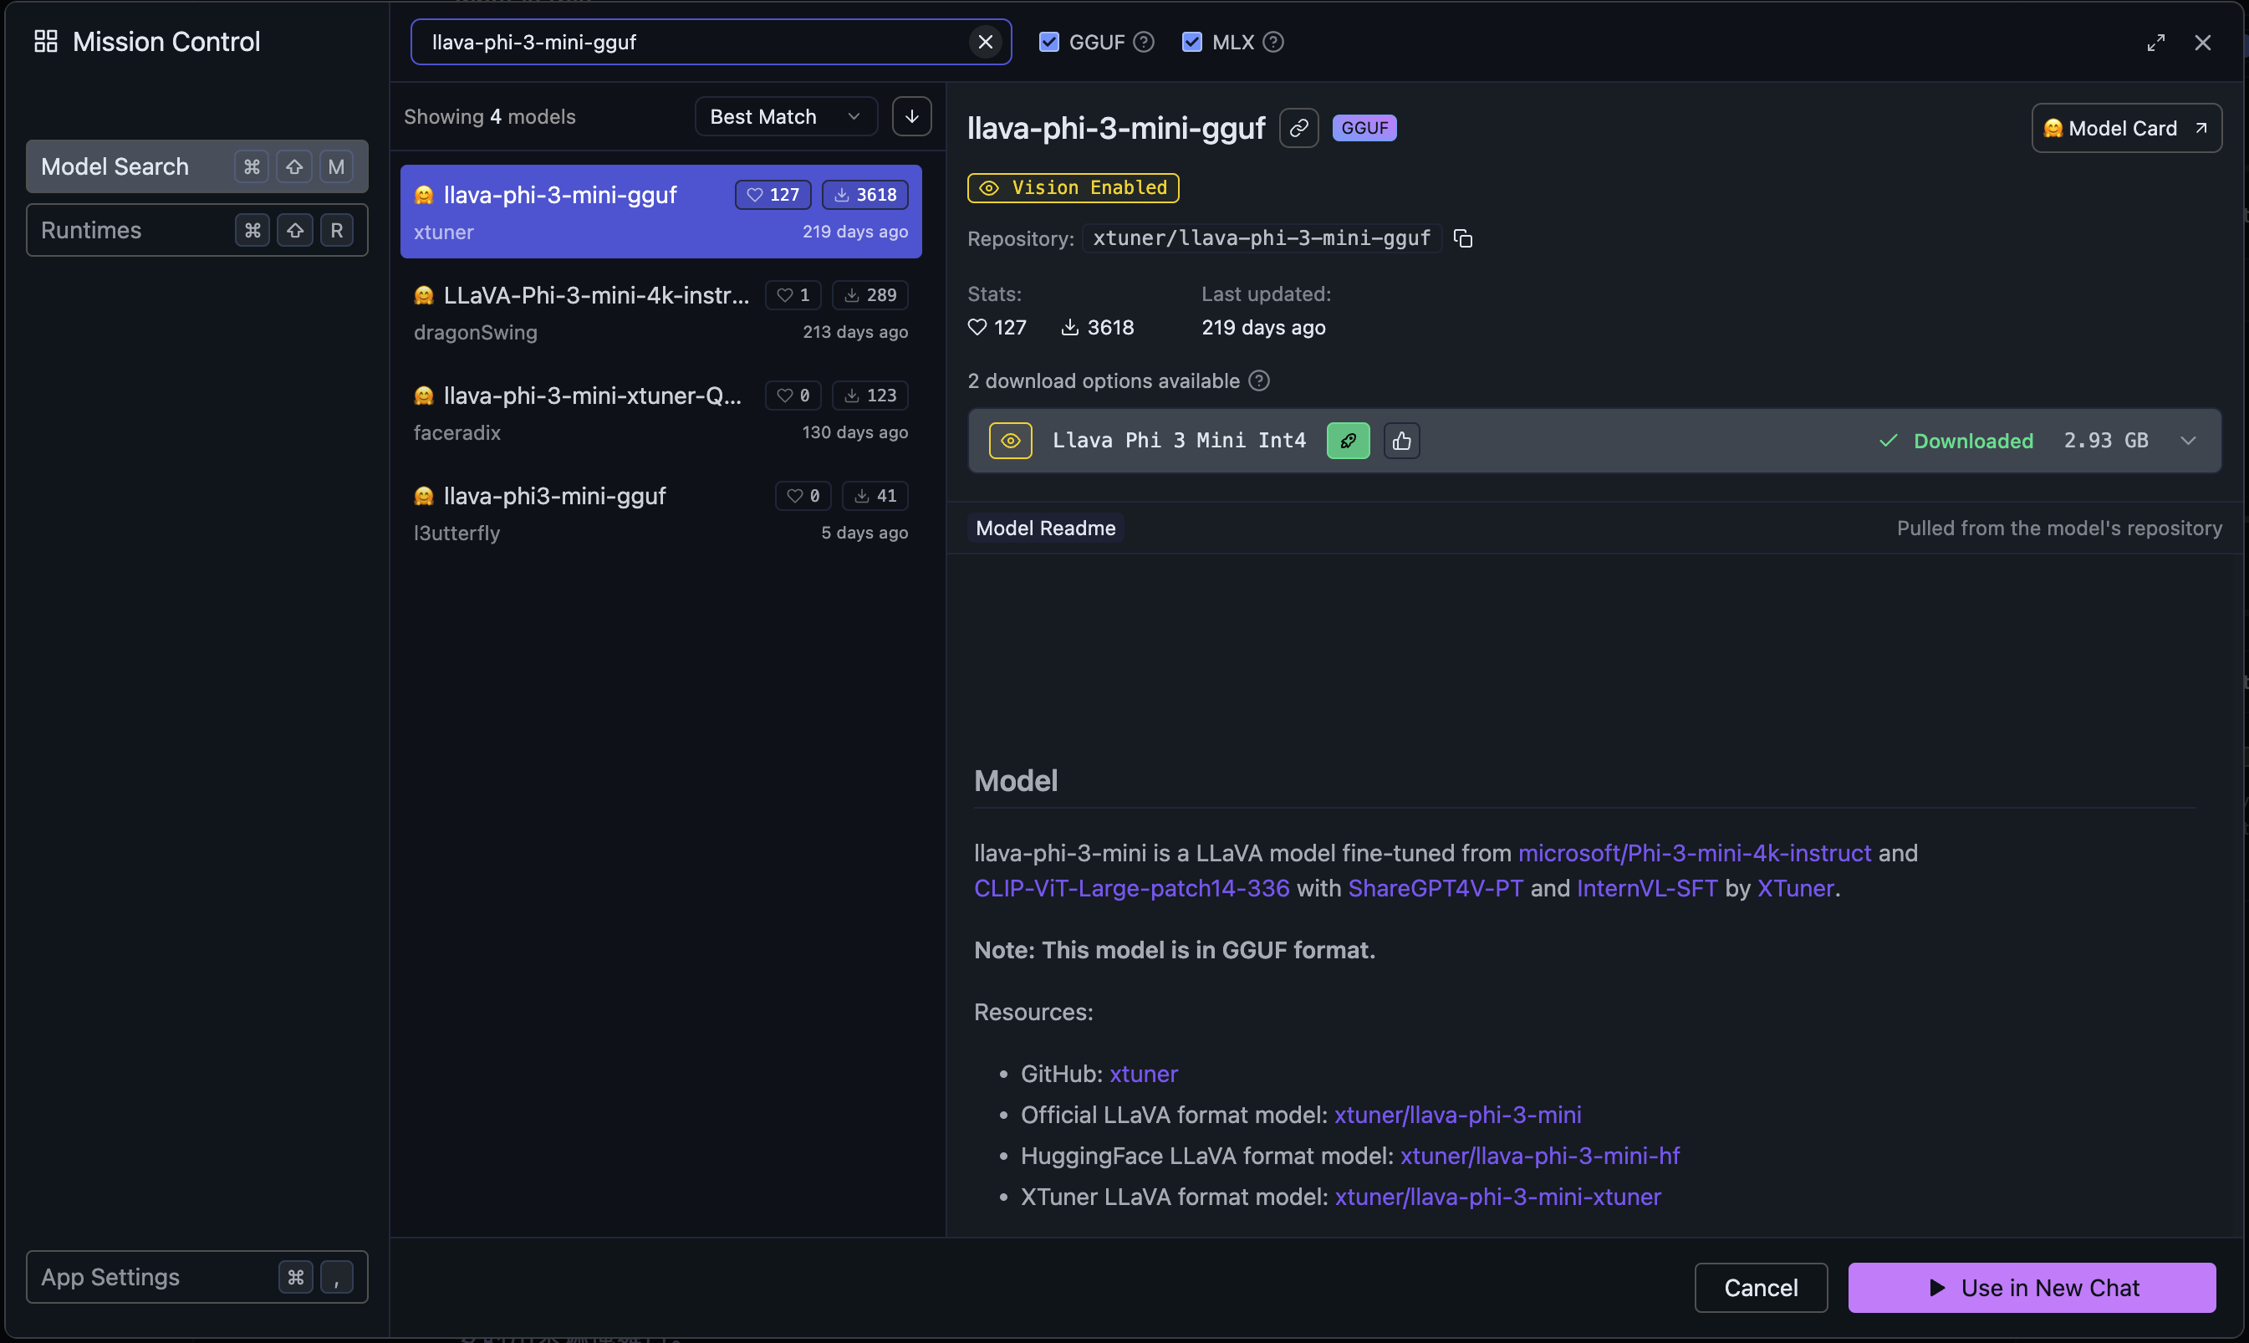2249x1343 pixels.
Task: Clear the search field with X icon
Action: pyautogui.click(x=985, y=42)
